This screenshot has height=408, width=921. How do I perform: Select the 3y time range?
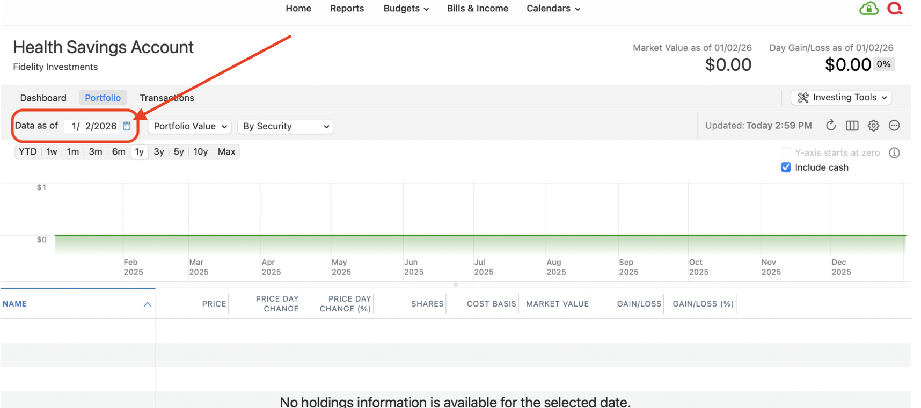pyautogui.click(x=159, y=152)
